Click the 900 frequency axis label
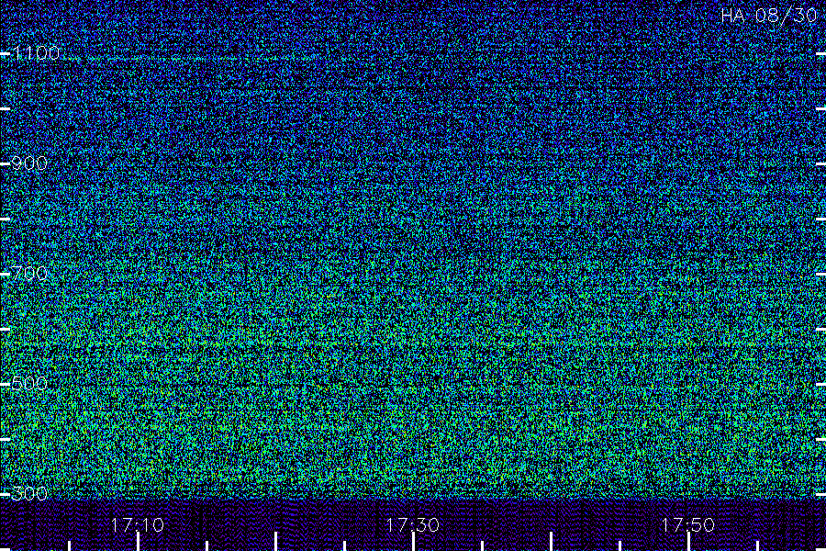This screenshot has width=826, height=551. pyautogui.click(x=29, y=163)
